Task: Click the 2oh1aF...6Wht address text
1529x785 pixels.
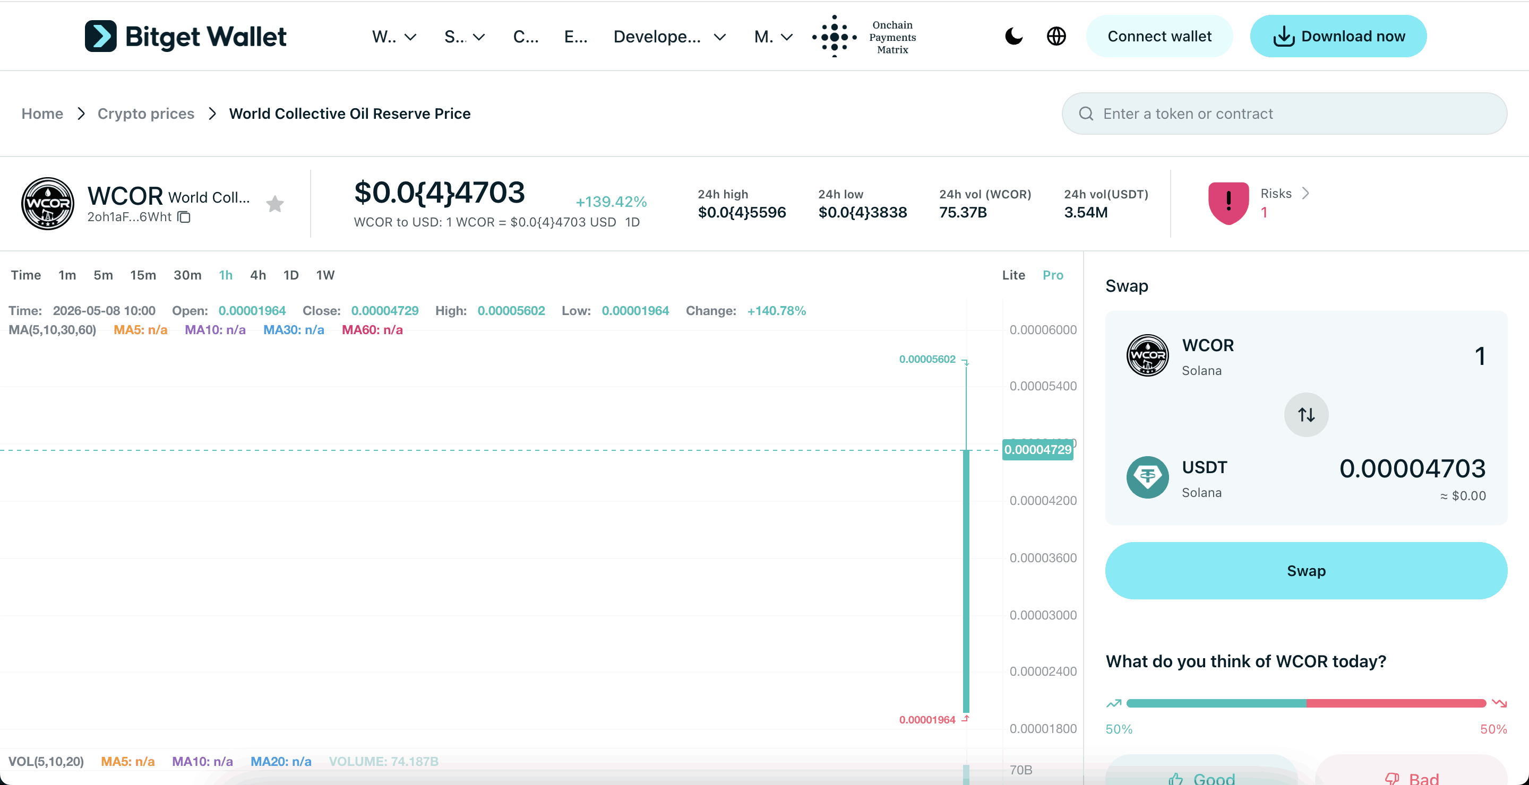Action: tap(130, 217)
